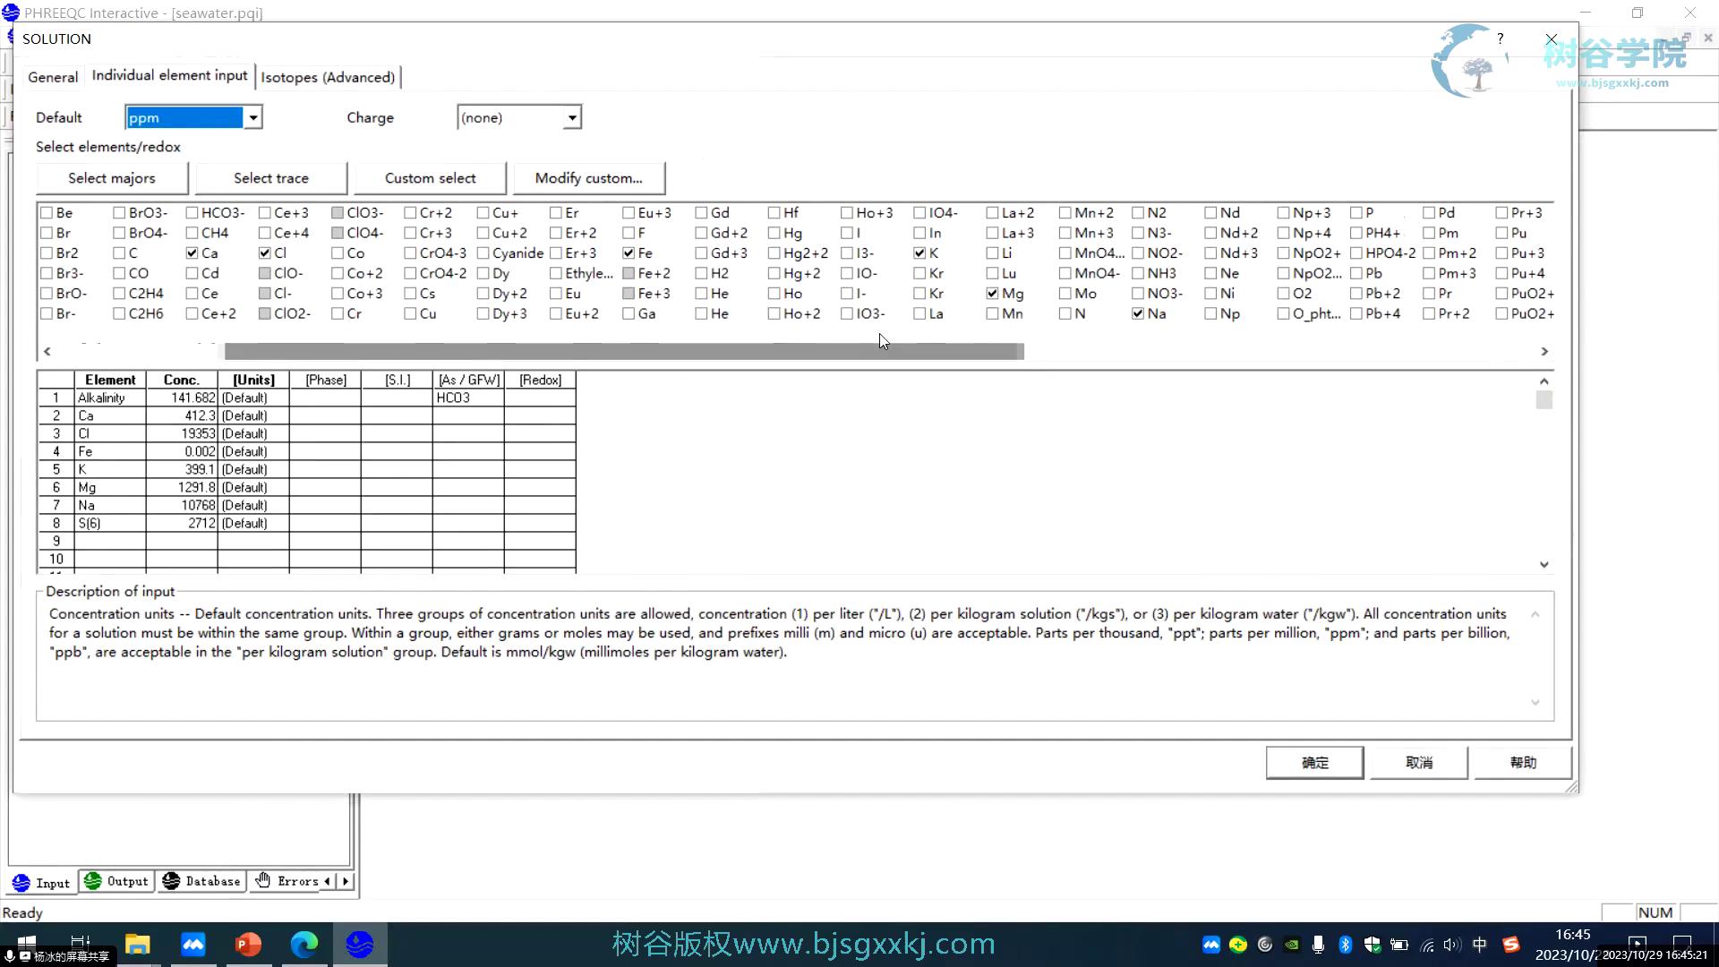The width and height of the screenshot is (1719, 967).
Task: Click PHREEQC app icon in the taskbar
Action: pyautogui.click(x=360, y=945)
